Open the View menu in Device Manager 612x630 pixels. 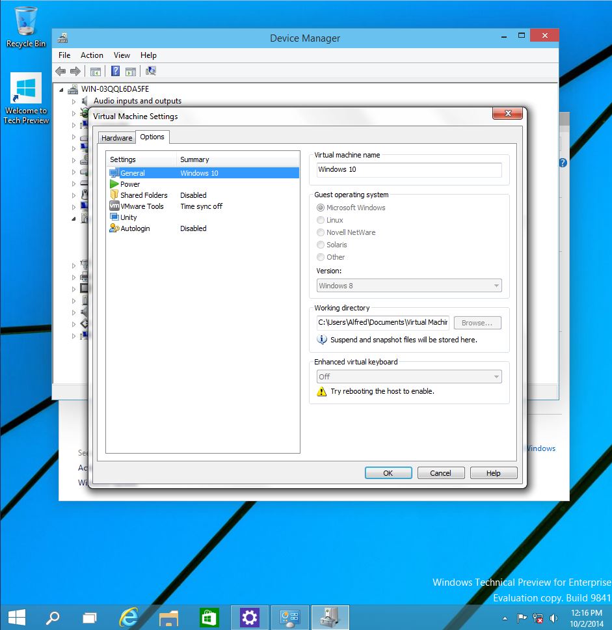tap(122, 55)
